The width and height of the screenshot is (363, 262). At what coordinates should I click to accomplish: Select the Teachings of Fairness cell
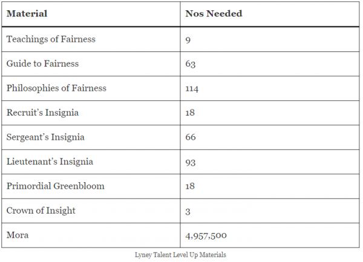click(x=51, y=39)
